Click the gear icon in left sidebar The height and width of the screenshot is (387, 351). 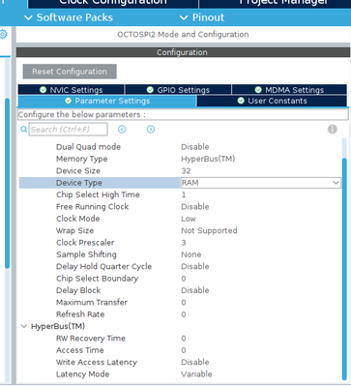click(x=3, y=34)
